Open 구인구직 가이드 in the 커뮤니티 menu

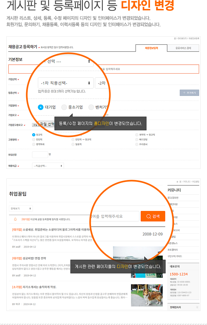175,256
